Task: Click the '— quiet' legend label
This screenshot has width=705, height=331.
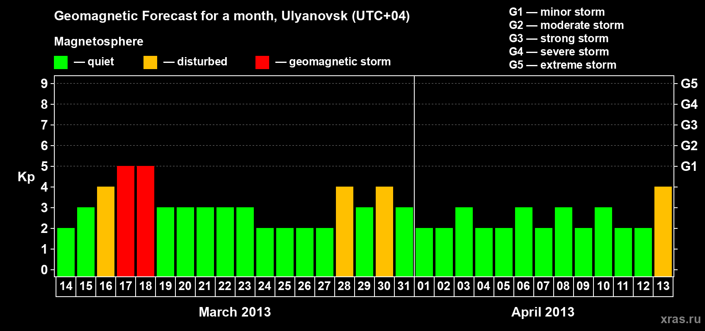Action: pyautogui.click(x=94, y=62)
